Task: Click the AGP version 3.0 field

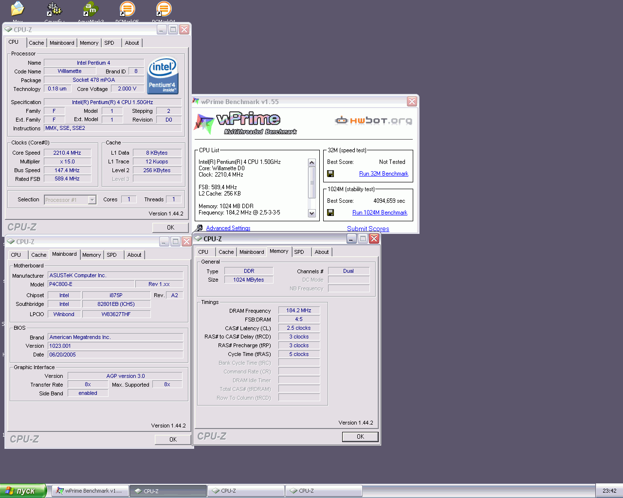Action: click(x=125, y=376)
